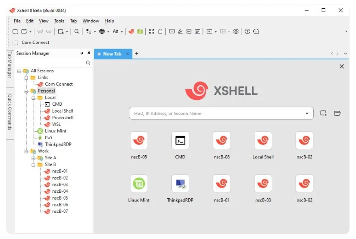
Task: Close the Session Manager panel
Action: click(89, 53)
